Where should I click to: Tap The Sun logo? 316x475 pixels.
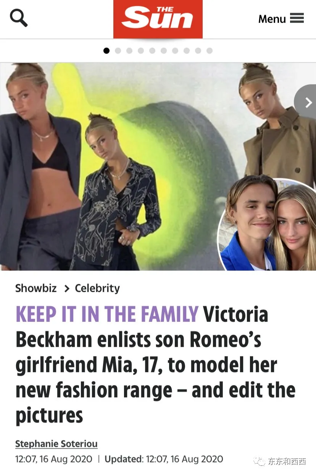click(x=158, y=19)
